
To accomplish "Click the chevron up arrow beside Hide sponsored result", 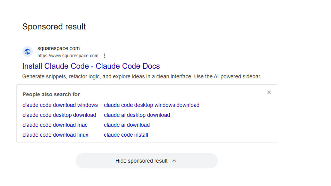I will click(x=174, y=161).
